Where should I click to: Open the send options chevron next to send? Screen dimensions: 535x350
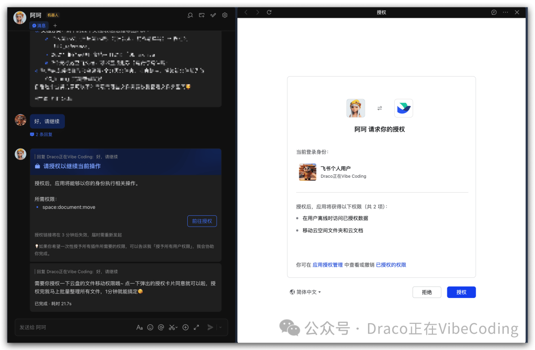click(x=220, y=327)
